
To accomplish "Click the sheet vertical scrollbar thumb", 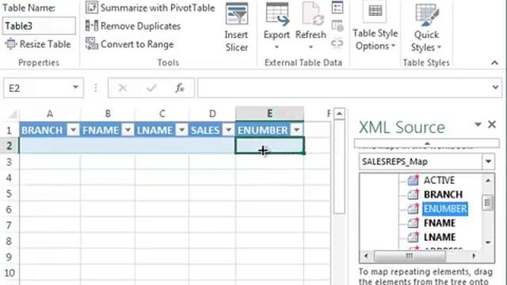I will point(339,166).
